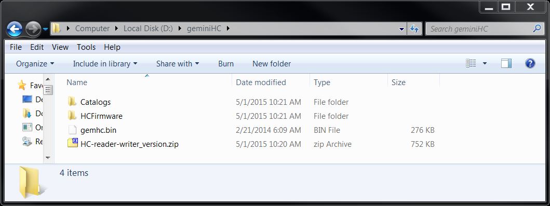This screenshot has width=550, height=206.
Task: Open the Organize dropdown menu
Action: [35, 64]
